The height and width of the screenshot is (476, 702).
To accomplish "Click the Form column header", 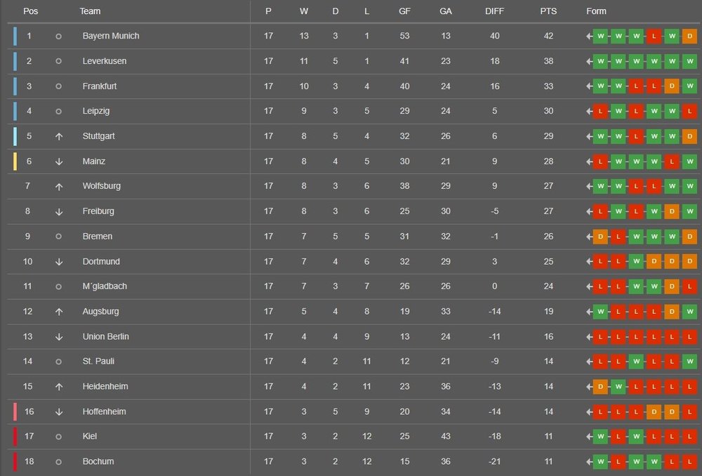I will [596, 11].
